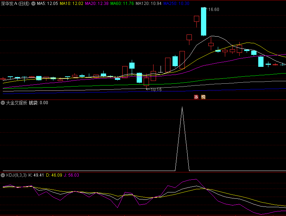Open the KDJ(9,3,3) indicator dropdown arrow
This screenshot has width=286, height=216.
(3, 175)
